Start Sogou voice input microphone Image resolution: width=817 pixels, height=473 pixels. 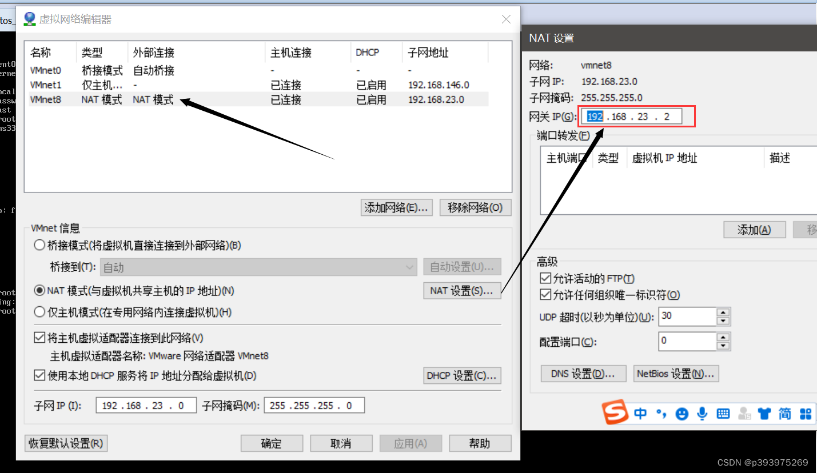tap(702, 414)
